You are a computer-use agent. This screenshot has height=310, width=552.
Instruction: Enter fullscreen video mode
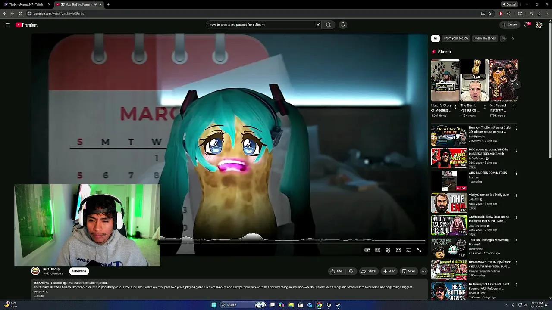(x=419, y=250)
